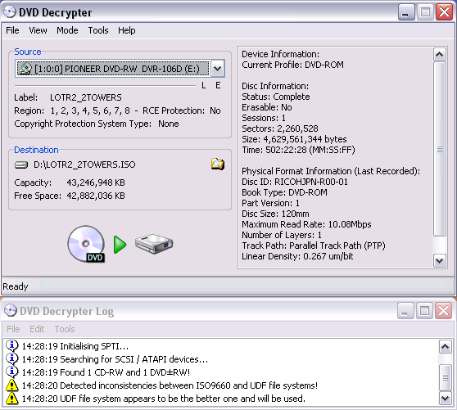
Task: Click the yellow warning icon for inconsistencies log entry
Action: click(12, 385)
